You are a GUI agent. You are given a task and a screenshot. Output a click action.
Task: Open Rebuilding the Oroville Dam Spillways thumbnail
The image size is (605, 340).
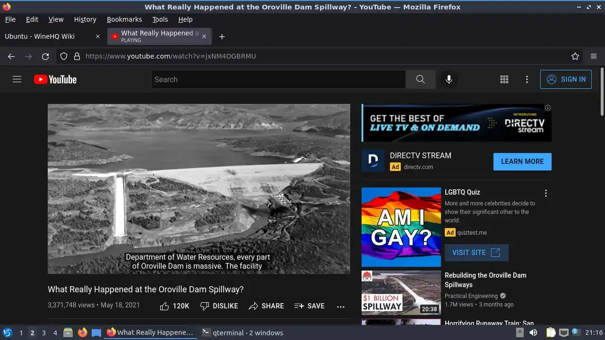tap(401, 293)
